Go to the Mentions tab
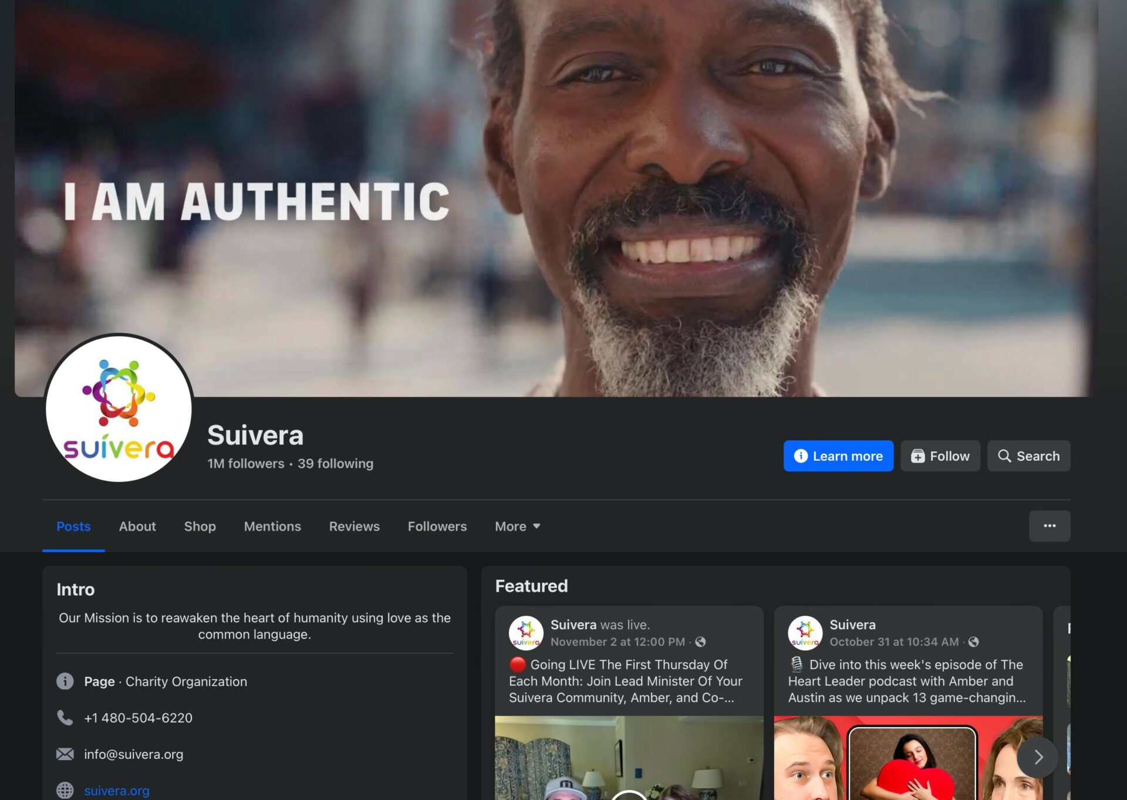The width and height of the screenshot is (1127, 800). click(272, 526)
